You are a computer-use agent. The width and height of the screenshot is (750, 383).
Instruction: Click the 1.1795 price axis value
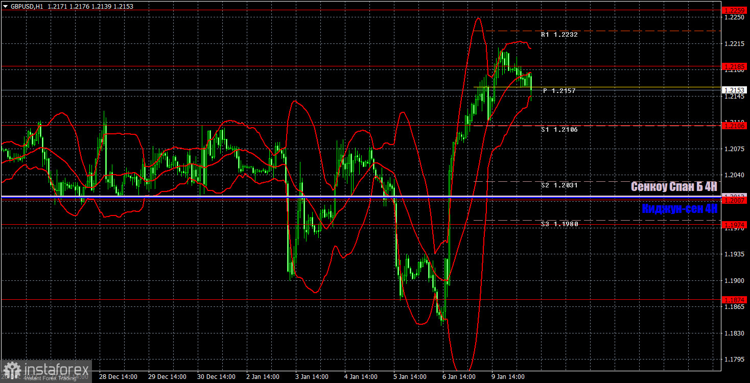click(734, 360)
